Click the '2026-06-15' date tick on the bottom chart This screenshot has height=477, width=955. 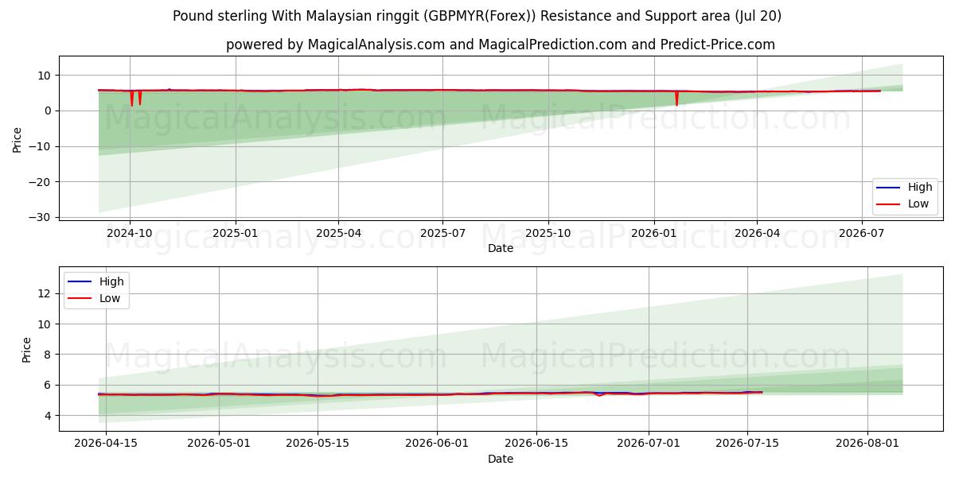click(536, 444)
